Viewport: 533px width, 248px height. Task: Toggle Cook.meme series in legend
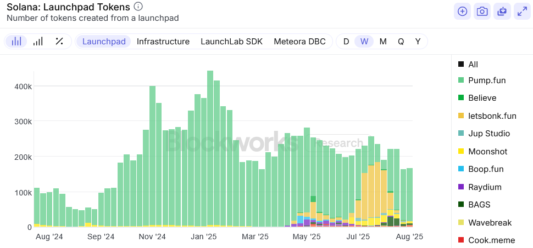pyautogui.click(x=486, y=240)
